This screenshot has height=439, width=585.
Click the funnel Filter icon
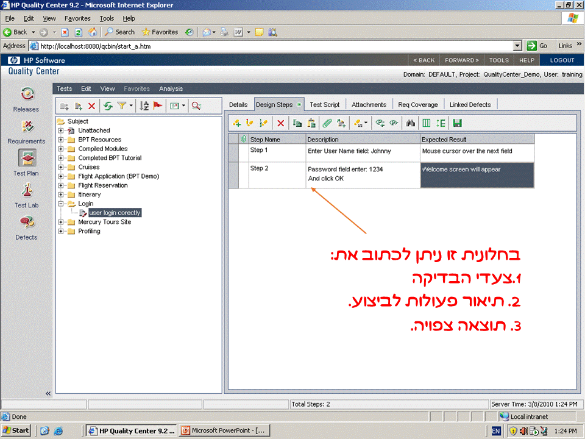coord(122,106)
